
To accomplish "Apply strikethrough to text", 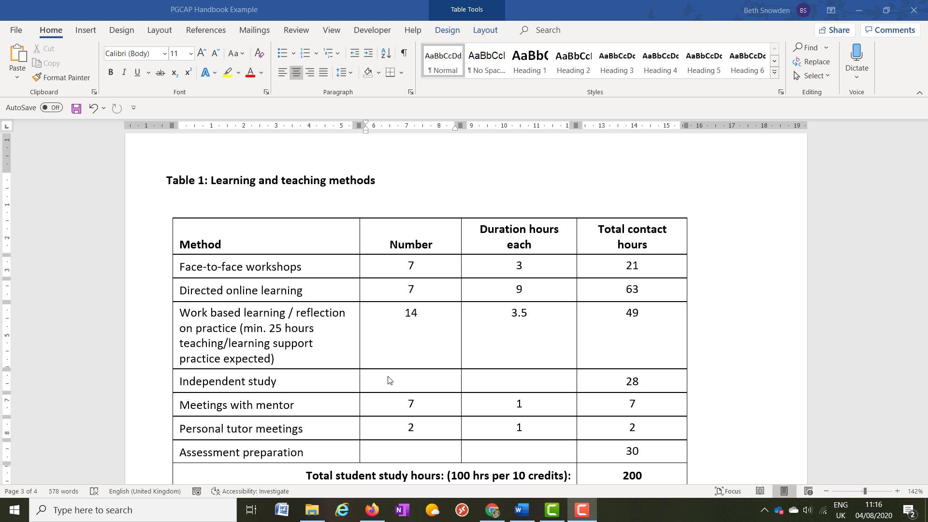I will (x=160, y=72).
